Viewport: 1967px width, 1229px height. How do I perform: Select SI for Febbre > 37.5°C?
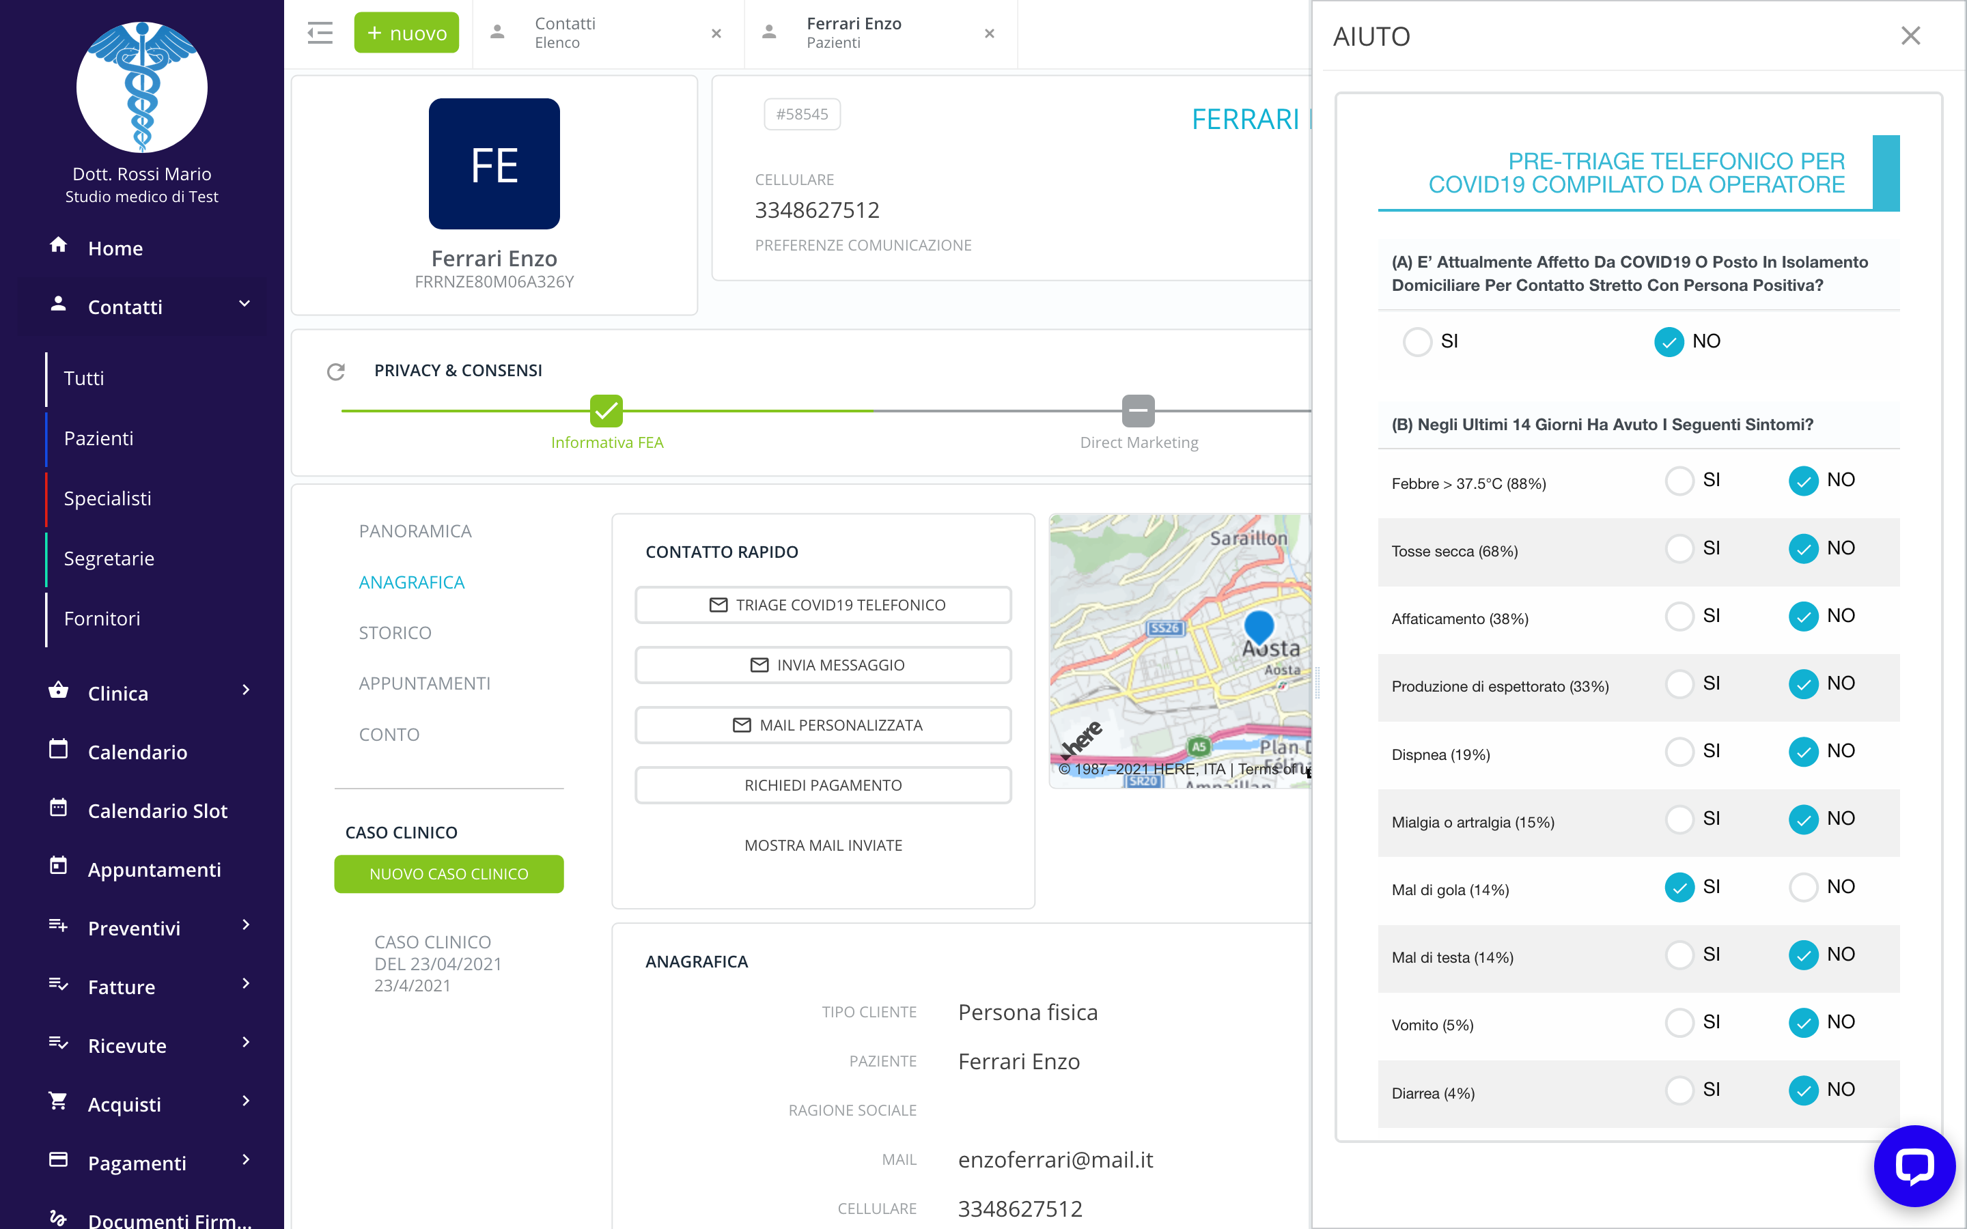(1679, 481)
